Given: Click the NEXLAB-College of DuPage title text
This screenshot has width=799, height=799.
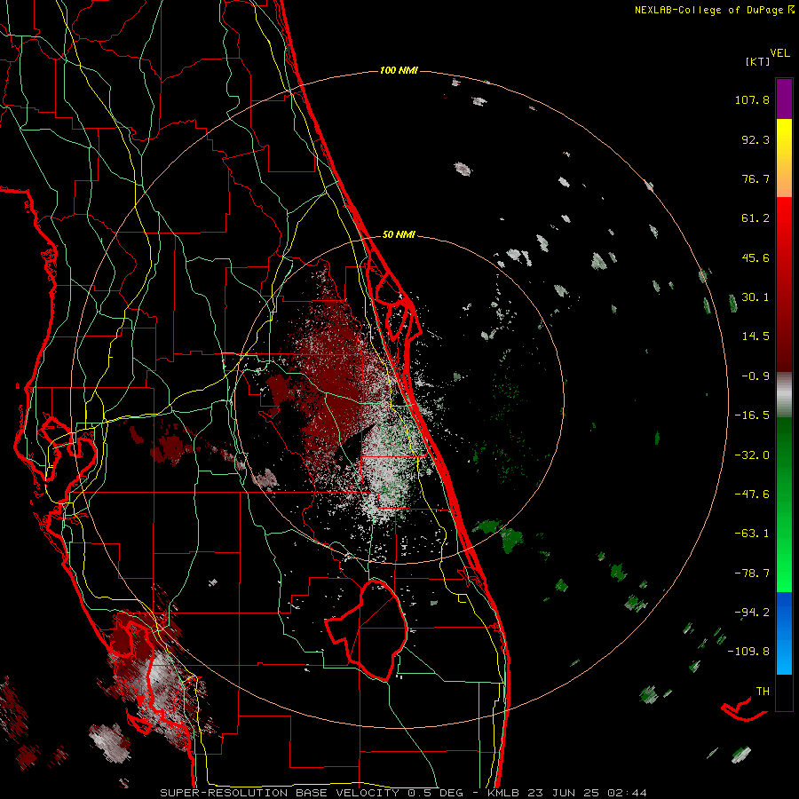Looking at the screenshot, I should tap(709, 10).
